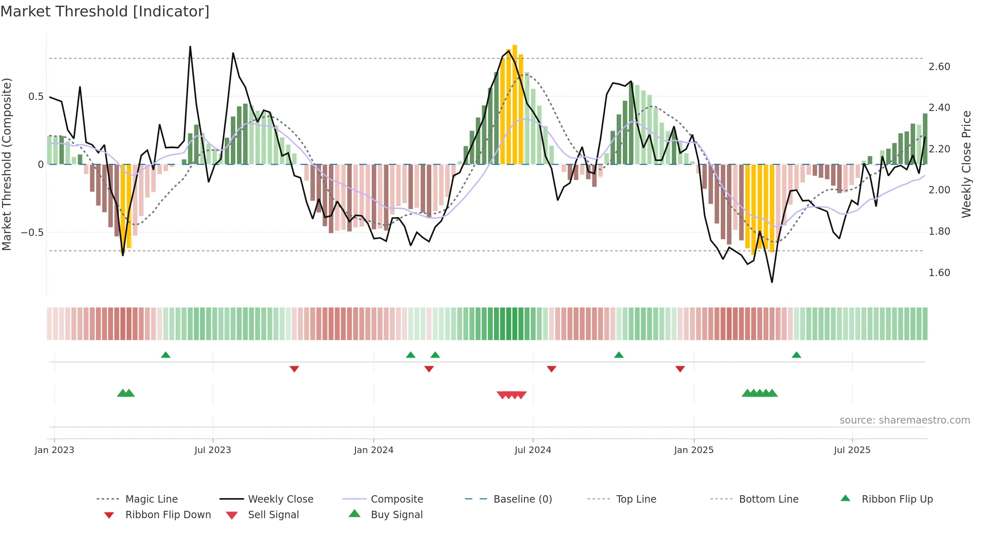Click the ribbon flip up marker in spring 2025
The height and width of the screenshot is (553, 984).
[x=796, y=355]
